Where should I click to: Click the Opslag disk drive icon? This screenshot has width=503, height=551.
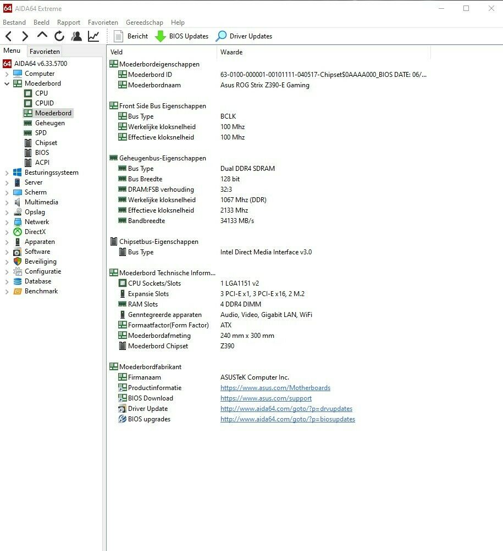tap(17, 212)
